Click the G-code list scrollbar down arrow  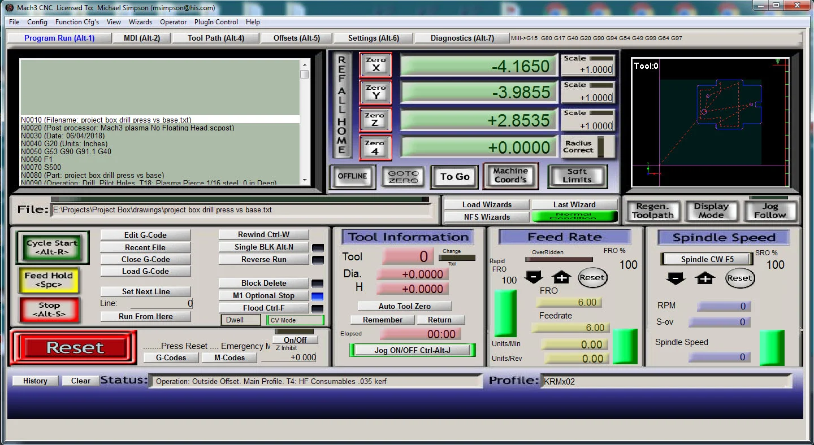305,181
